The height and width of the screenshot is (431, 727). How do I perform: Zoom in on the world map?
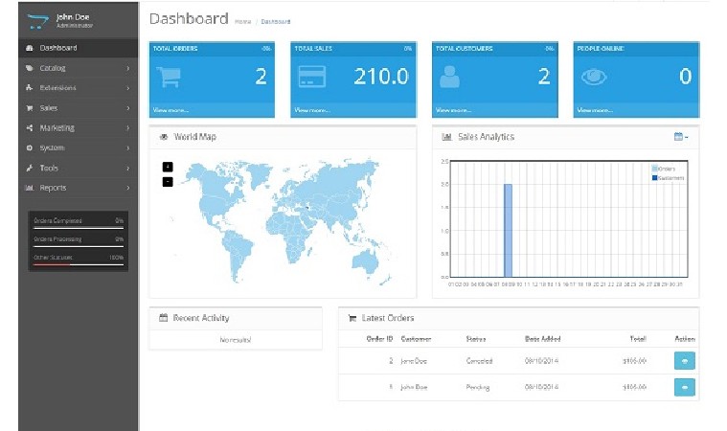(x=168, y=167)
